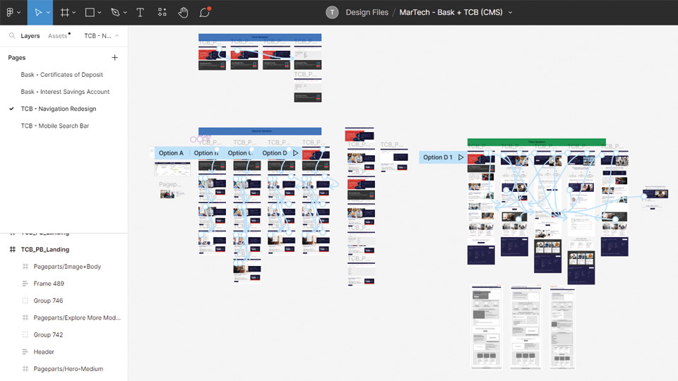Screen dimensions: 678x381
Task: Open the TCB - Mobile Search Bar page
Action: [x=55, y=126]
